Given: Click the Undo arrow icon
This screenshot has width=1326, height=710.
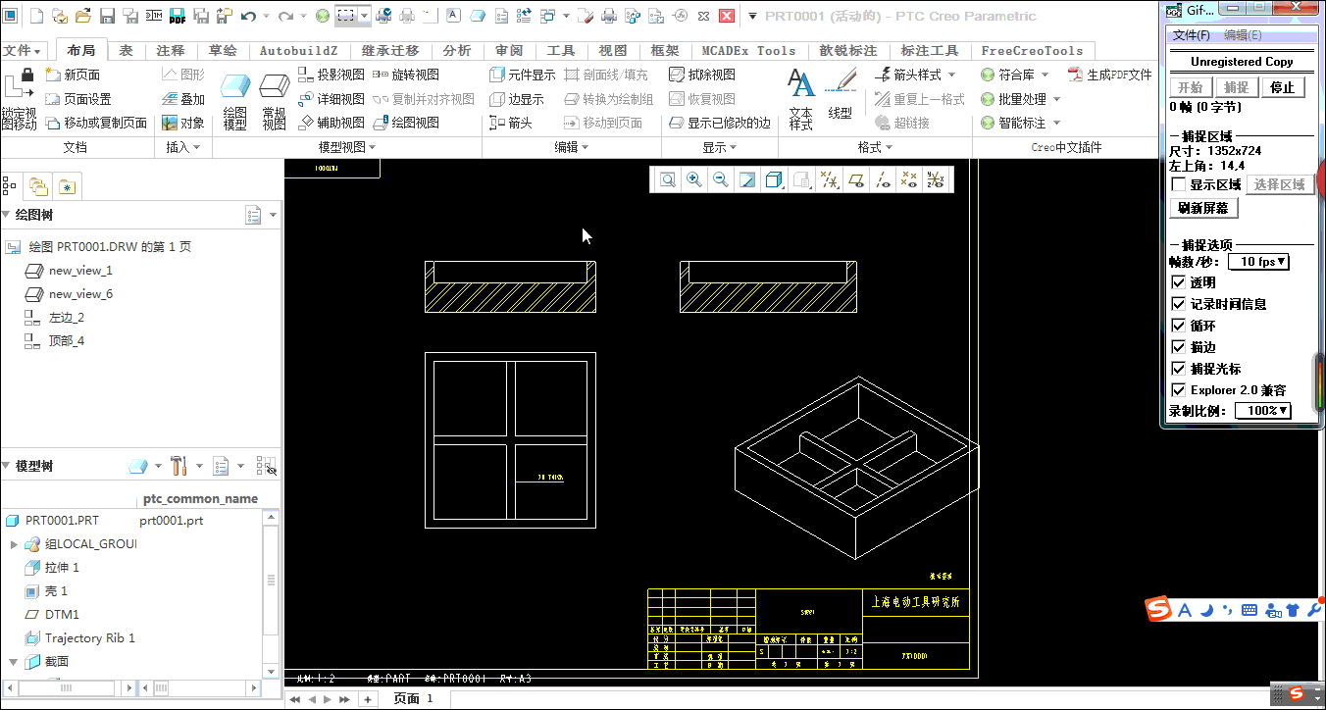Looking at the screenshot, I should coord(248,16).
